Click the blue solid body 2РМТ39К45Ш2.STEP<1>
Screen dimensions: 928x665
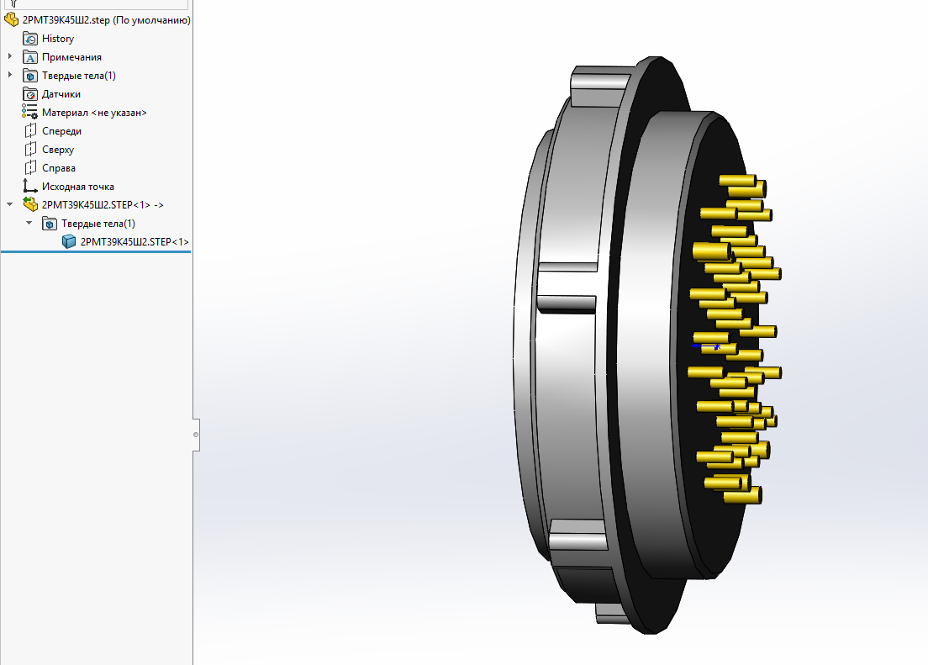coord(69,242)
